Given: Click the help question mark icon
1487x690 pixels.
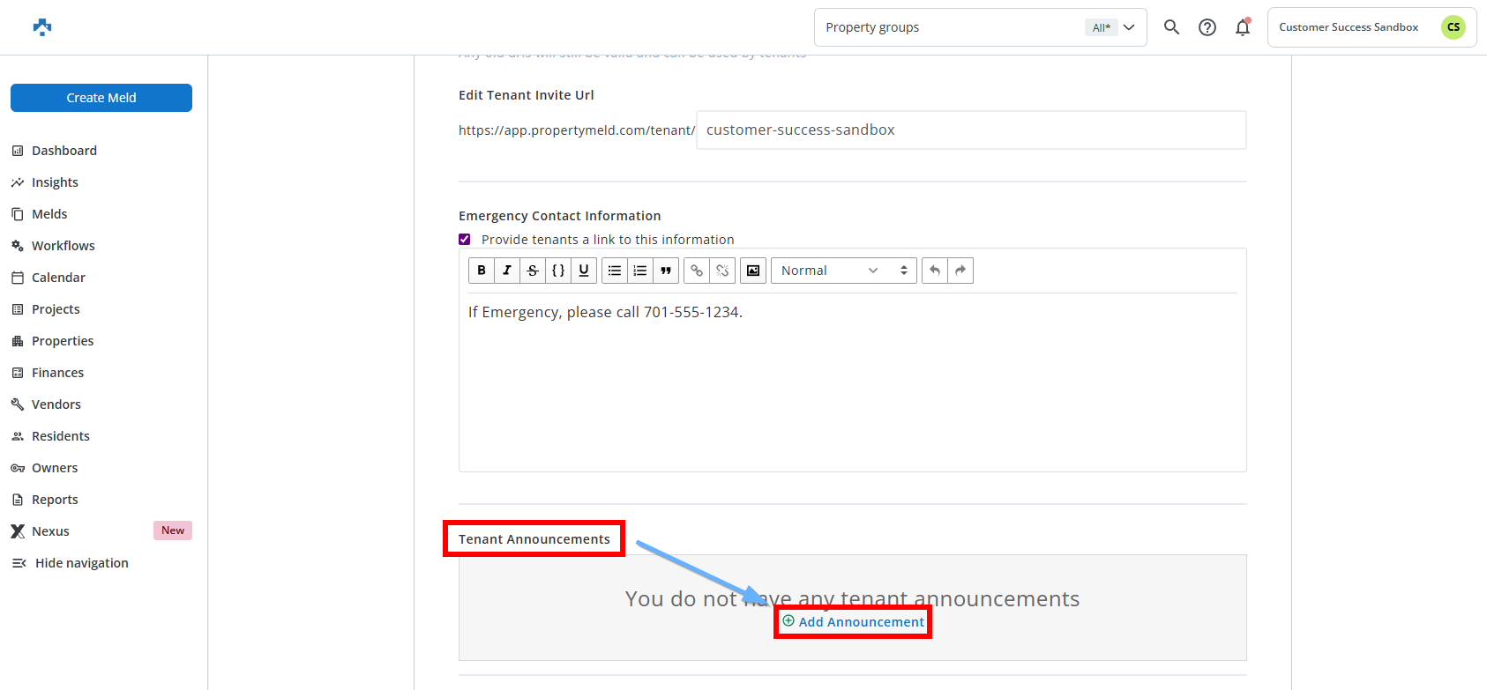Looking at the screenshot, I should 1207,27.
